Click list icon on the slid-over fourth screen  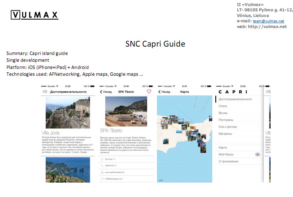pyautogui.click(x=268, y=92)
